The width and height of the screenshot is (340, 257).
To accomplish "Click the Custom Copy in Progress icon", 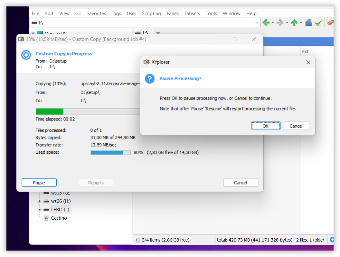I will [x=26, y=55].
